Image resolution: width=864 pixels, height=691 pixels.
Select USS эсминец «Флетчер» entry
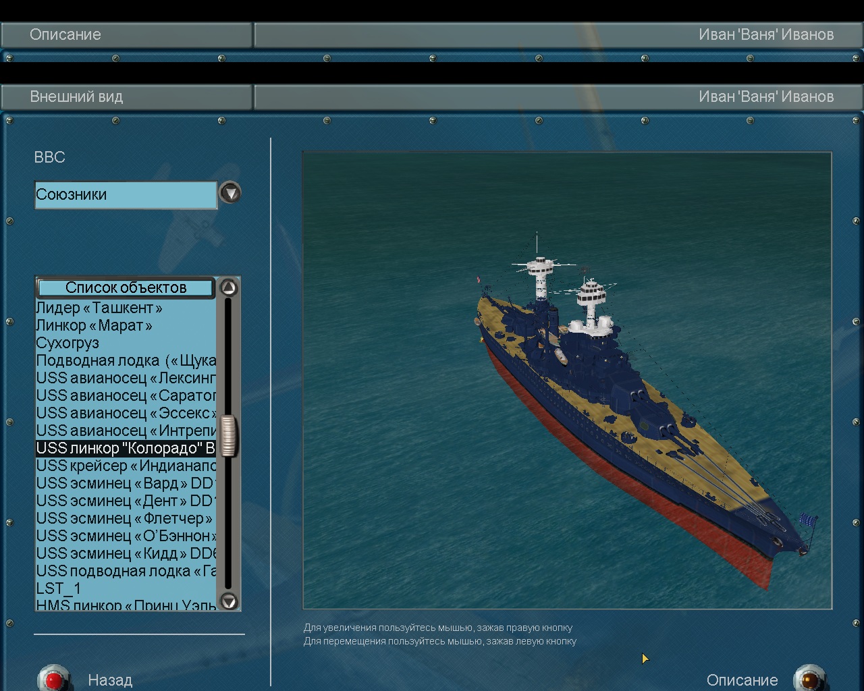pos(126,519)
